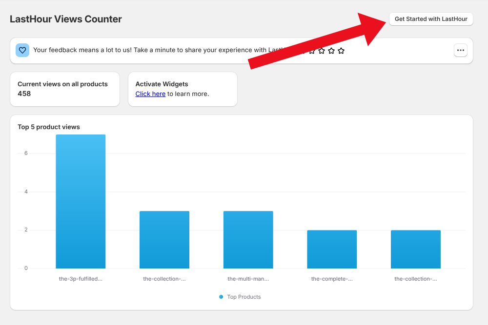Click the blue legend dot marker
The image size is (488, 325).
[221, 297]
